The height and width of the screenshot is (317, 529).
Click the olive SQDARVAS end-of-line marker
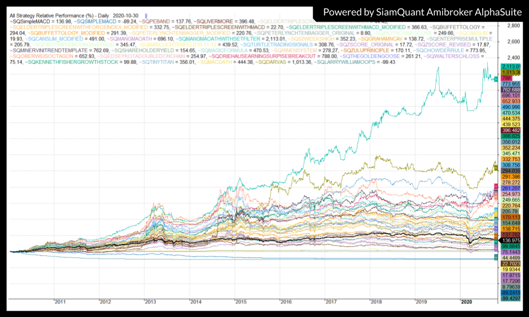pyautogui.click(x=496, y=167)
